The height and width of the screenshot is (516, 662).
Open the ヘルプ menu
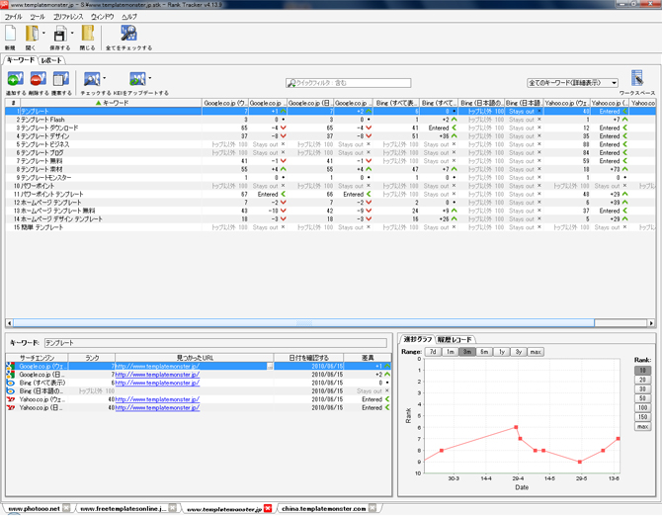[x=129, y=17]
